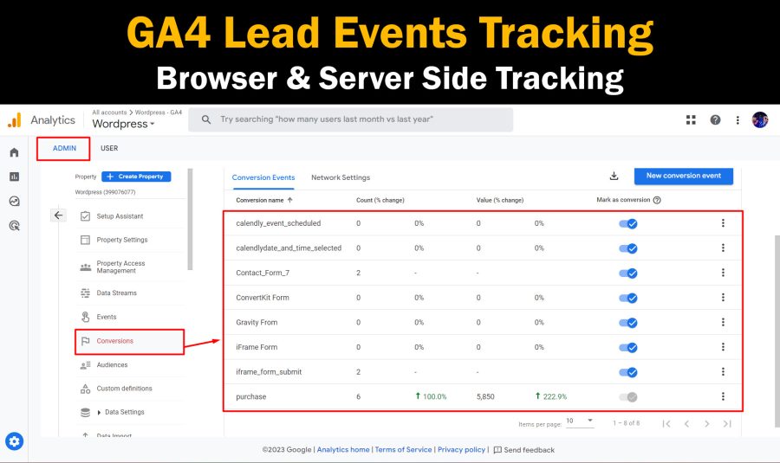Go to next page of results
The width and height of the screenshot is (780, 463).
click(707, 424)
